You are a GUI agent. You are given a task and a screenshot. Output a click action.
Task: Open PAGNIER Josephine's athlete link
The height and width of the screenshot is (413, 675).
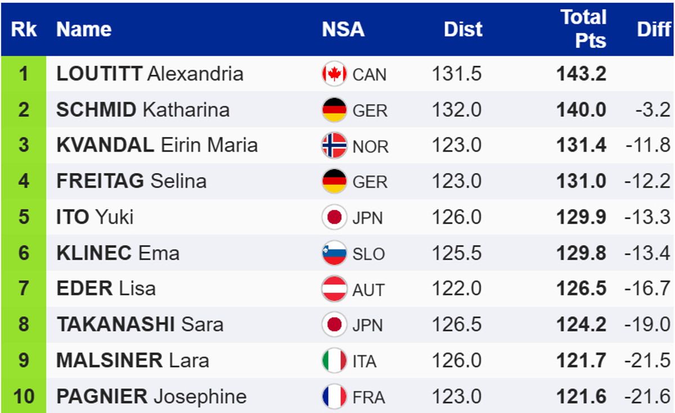coord(151,397)
